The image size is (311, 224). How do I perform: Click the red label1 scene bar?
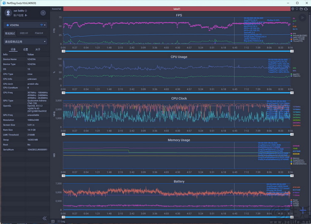(177, 9)
